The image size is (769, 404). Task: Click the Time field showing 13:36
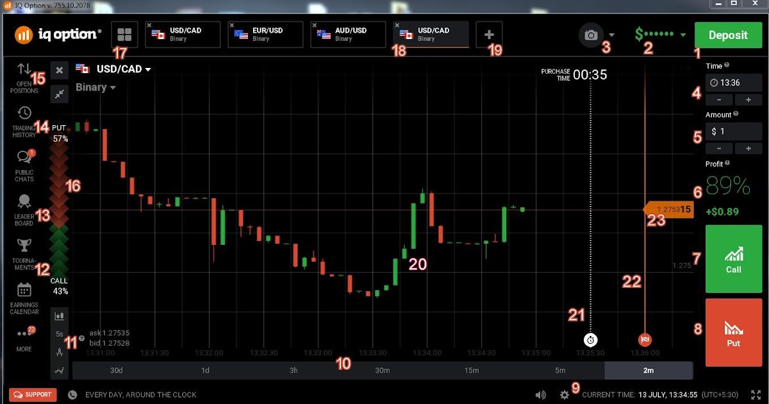click(x=734, y=83)
